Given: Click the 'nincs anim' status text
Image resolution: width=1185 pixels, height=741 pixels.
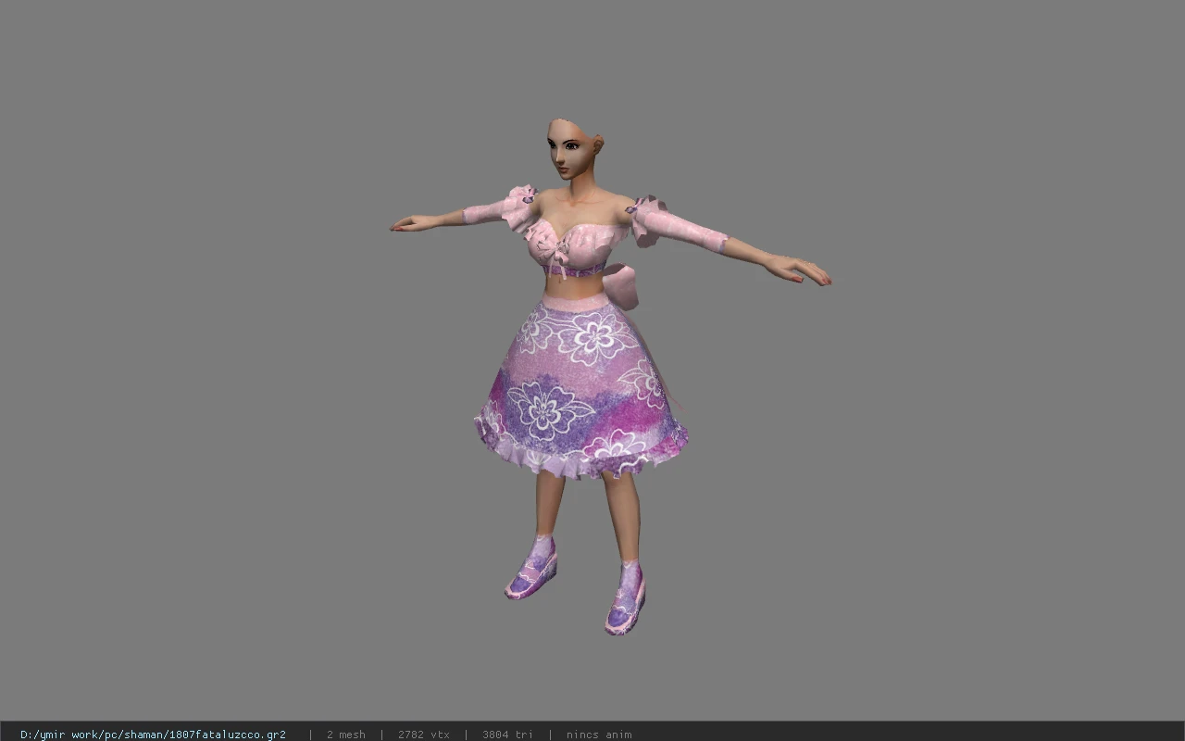Looking at the screenshot, I should coord(599,735).
